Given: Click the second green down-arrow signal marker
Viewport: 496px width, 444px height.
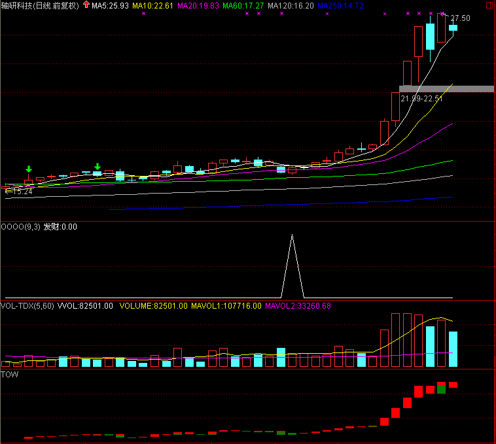Looking at the screenshot, I should click(x=97, y=167).
